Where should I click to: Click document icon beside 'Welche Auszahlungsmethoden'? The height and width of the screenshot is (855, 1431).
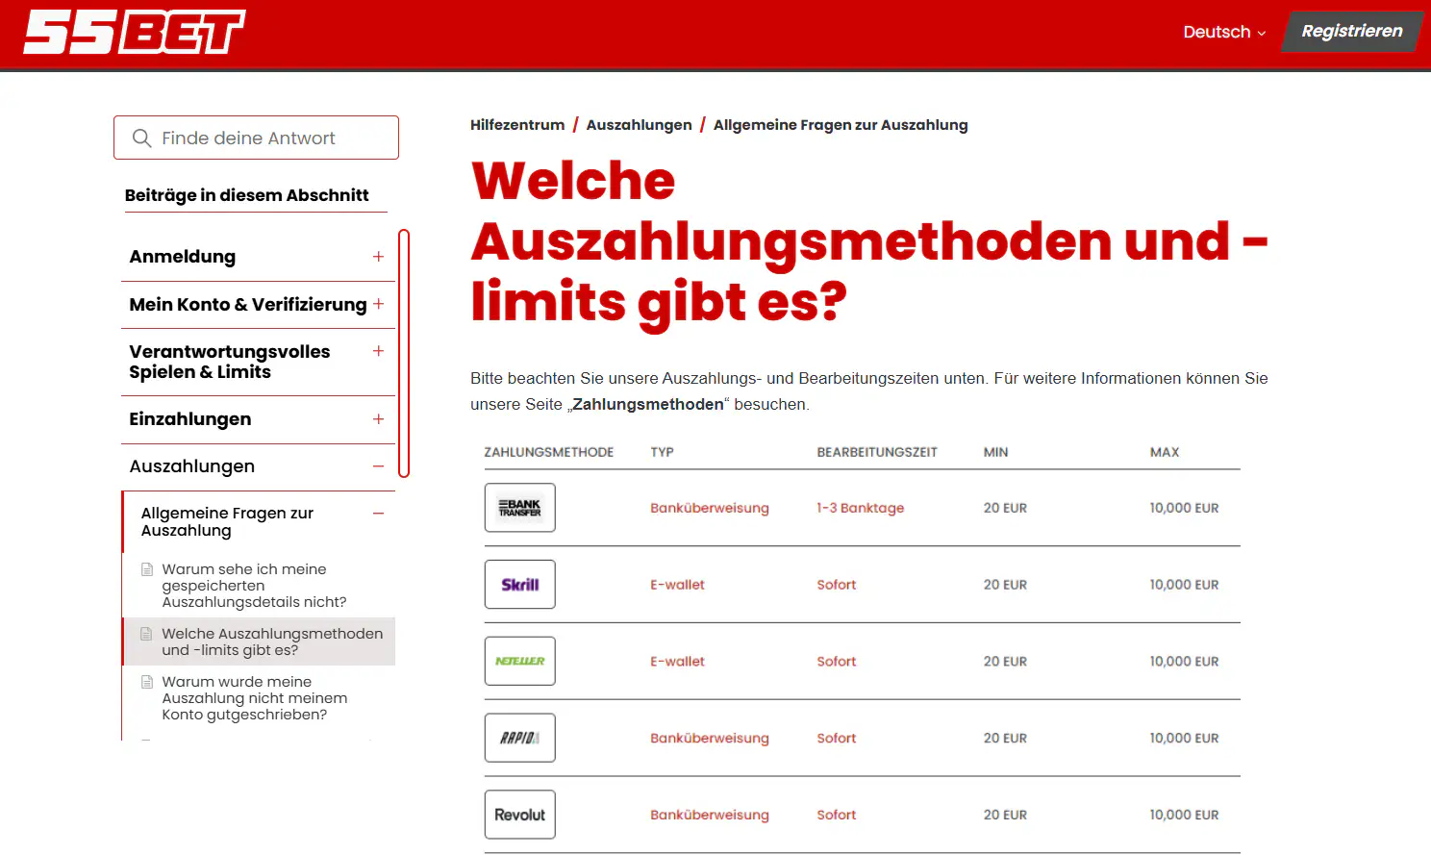[147, 634]
